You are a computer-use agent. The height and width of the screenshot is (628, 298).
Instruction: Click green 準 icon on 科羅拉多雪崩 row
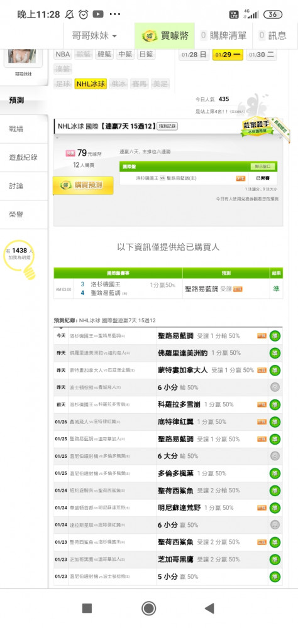(275, 405)
